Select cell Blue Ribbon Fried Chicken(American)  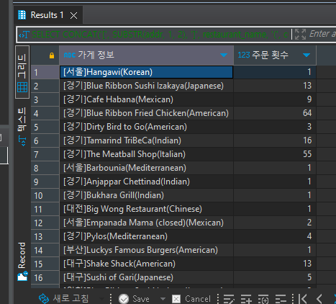point(146,113)
